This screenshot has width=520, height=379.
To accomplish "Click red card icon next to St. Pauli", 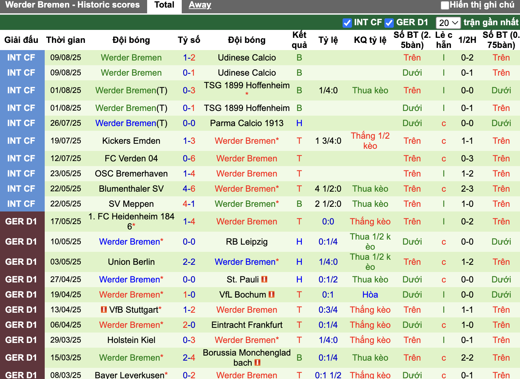I will (x=264, y=279).
